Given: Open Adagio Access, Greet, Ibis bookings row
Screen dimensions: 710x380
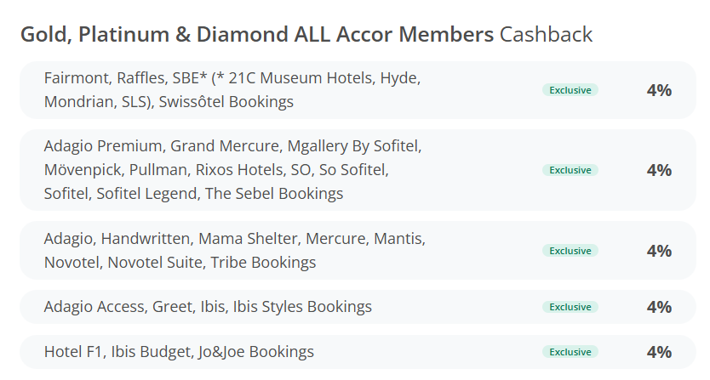Looking at the screenshot, I should [358, 307].
